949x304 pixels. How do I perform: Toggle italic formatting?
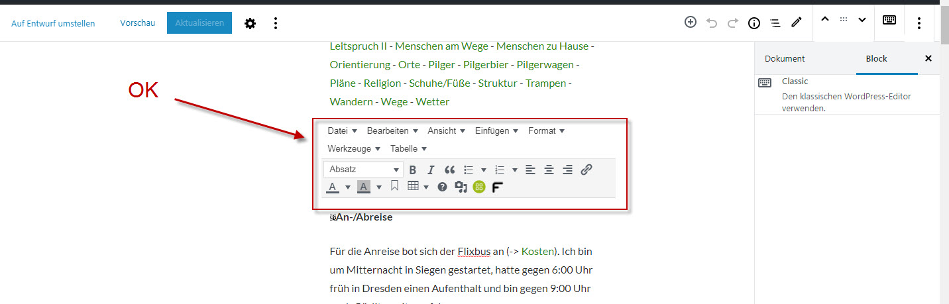[431, 170]
